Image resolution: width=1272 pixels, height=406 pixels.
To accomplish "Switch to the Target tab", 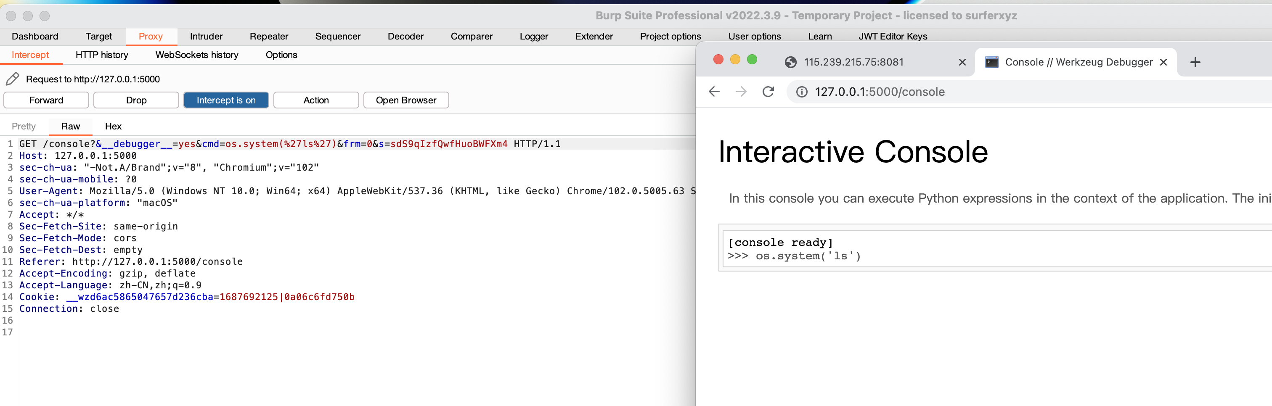I will tap(99, 37).
